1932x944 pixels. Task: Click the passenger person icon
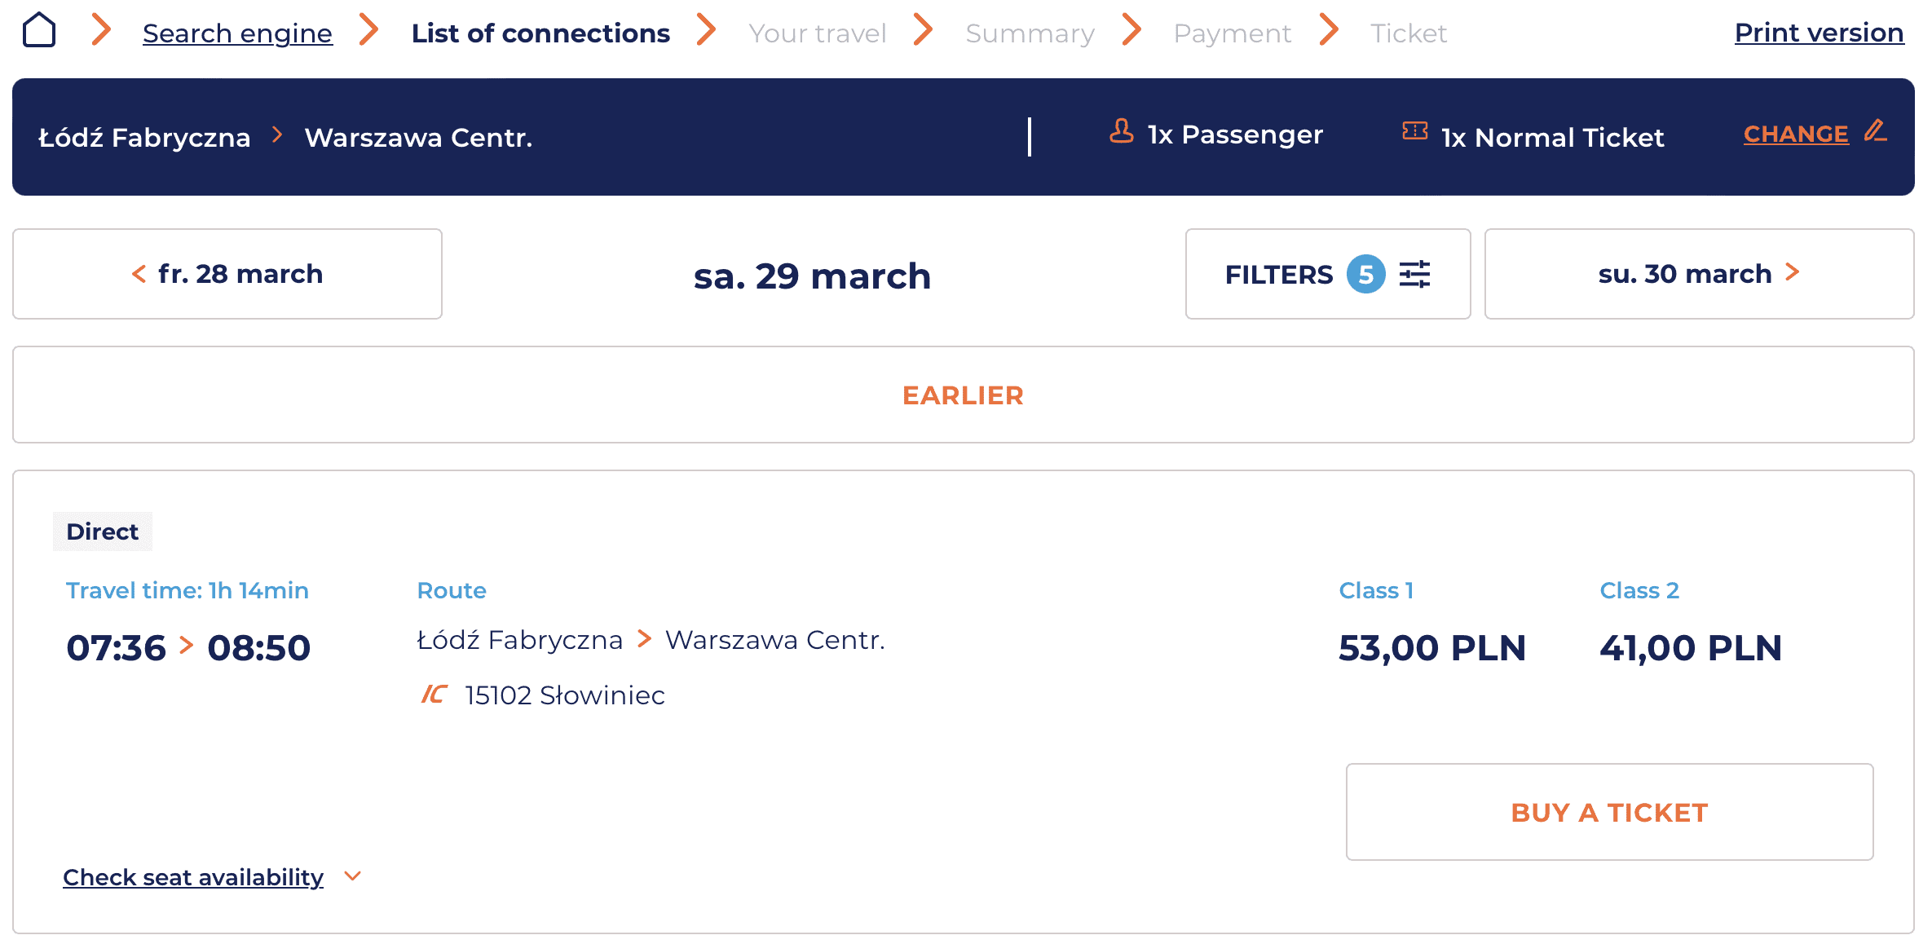1122,131
